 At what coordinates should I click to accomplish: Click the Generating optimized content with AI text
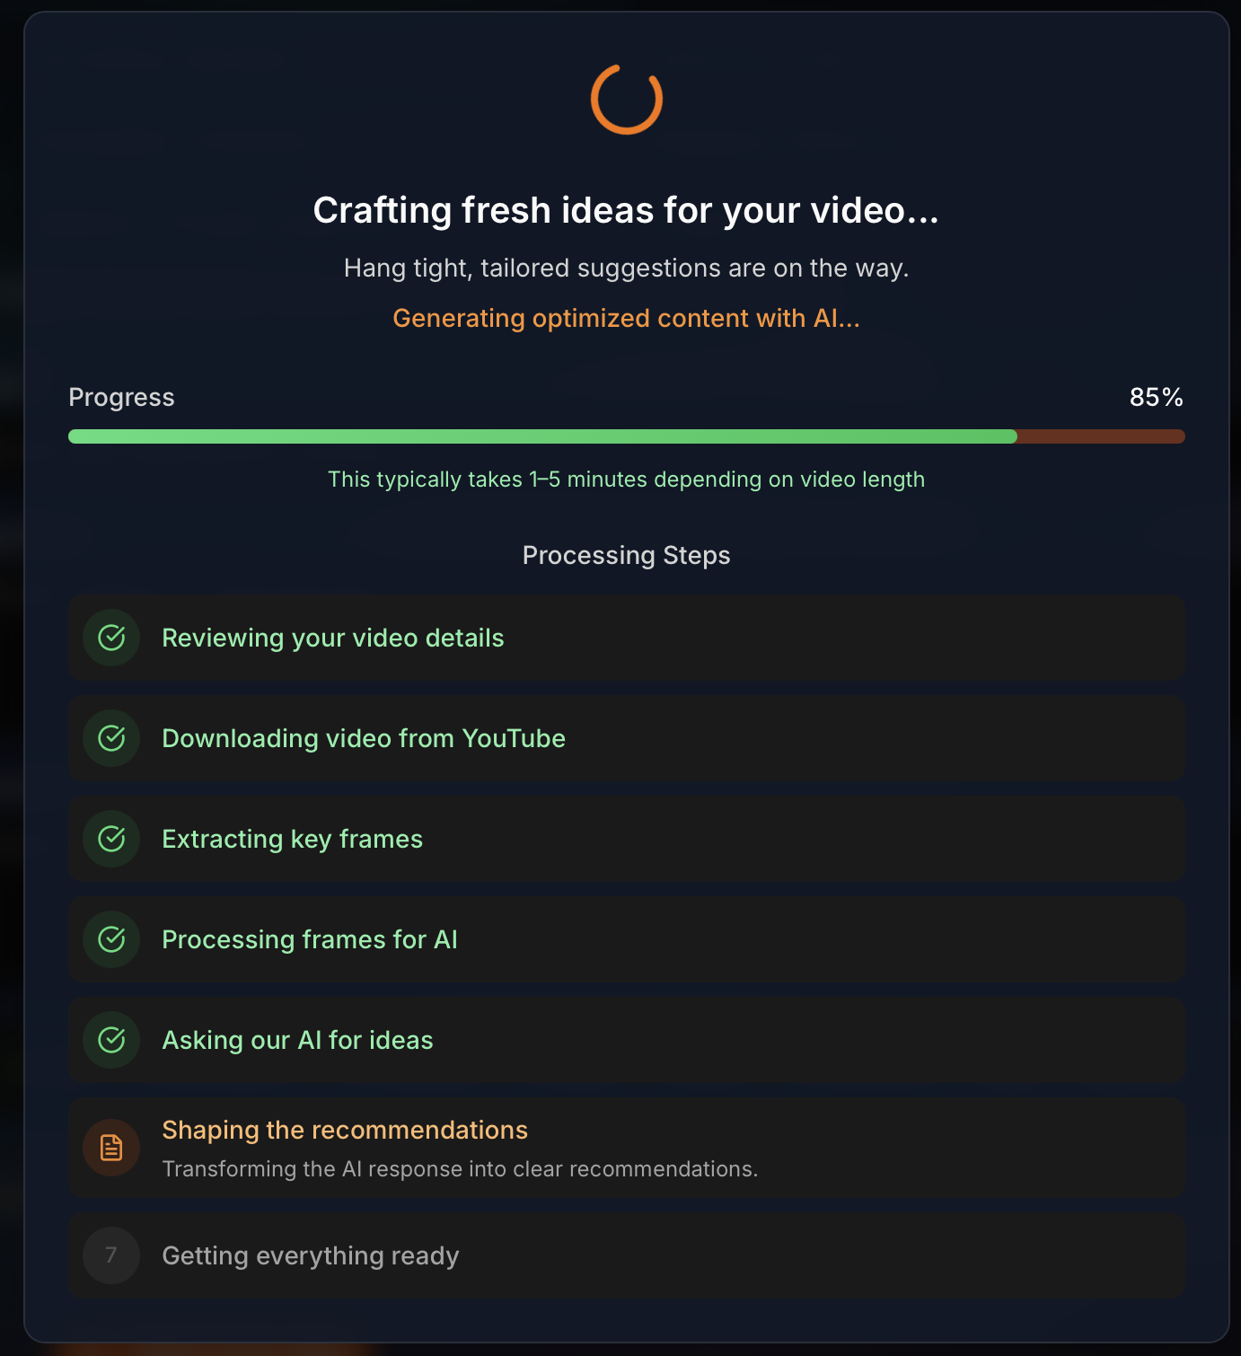click(x=626, y=318)
